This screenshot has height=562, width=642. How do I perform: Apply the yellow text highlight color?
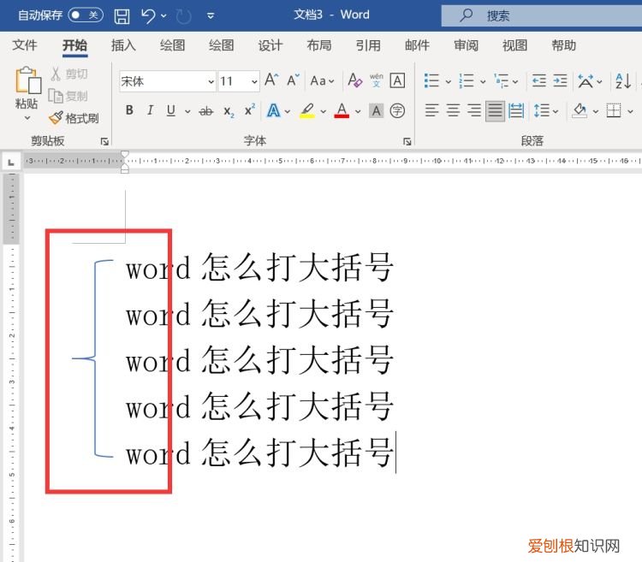pyautogui.click(x=307, y=111)
